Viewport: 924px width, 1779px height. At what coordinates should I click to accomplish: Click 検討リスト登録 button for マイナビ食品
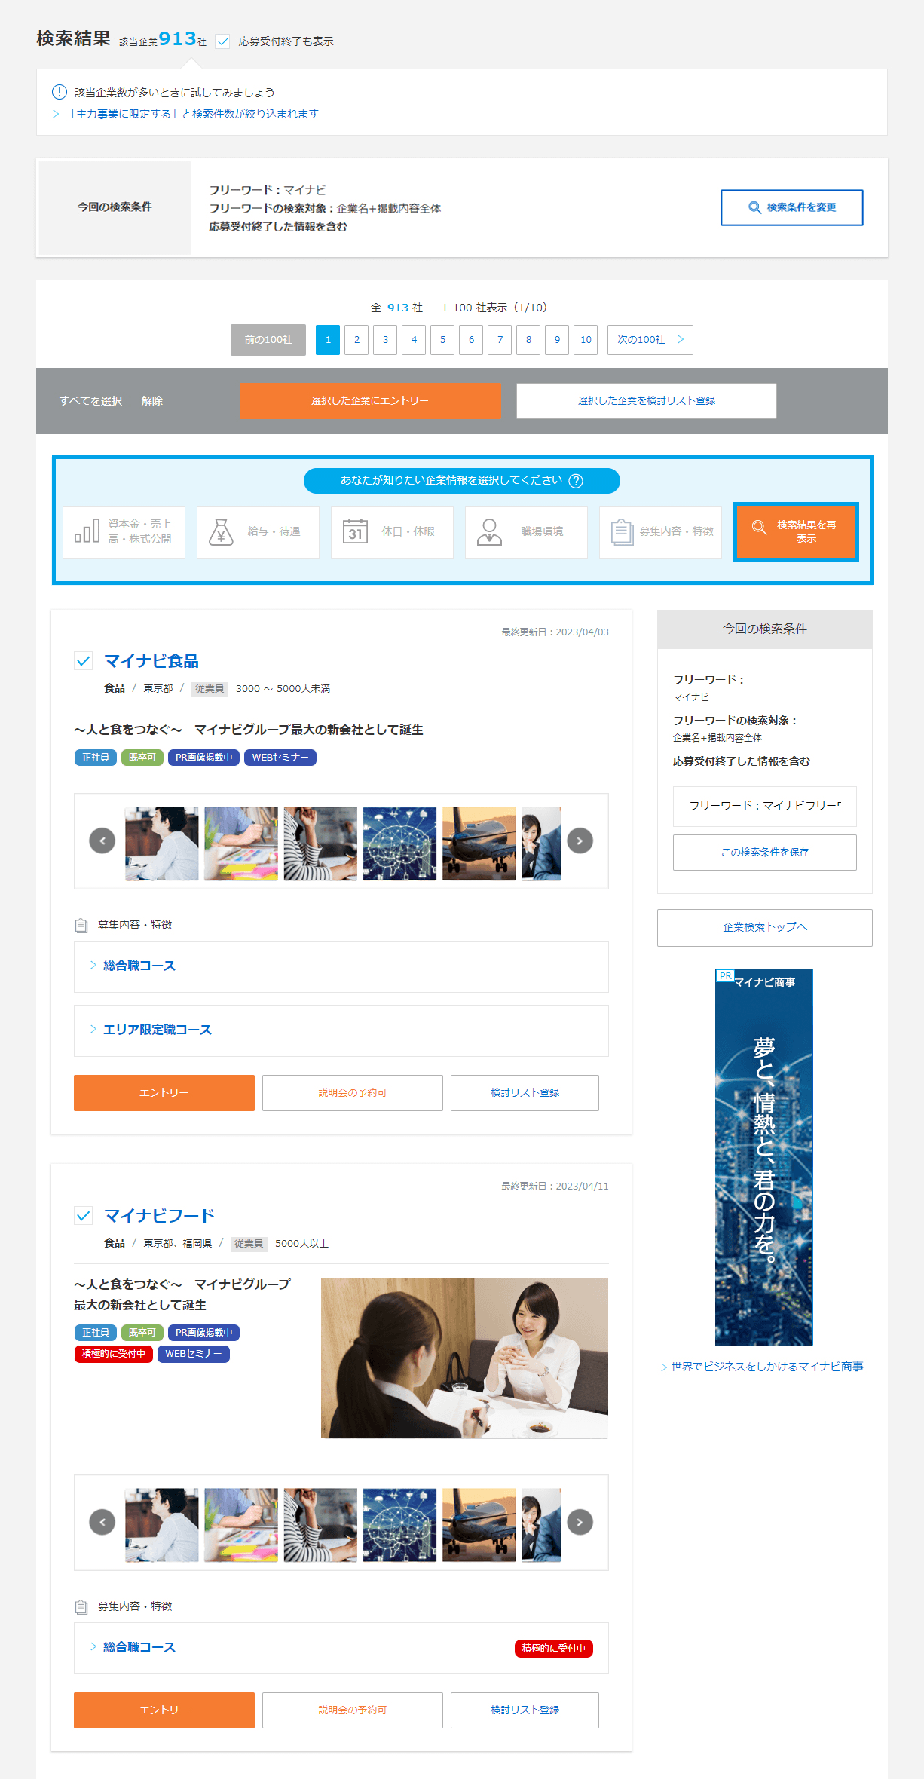pyautogui.click(x=525, y=1093)
